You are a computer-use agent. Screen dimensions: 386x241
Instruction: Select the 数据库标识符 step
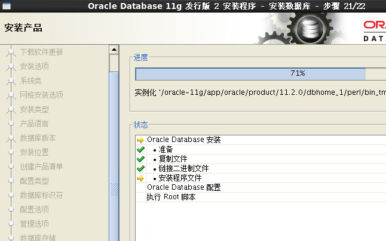(41, 195)
